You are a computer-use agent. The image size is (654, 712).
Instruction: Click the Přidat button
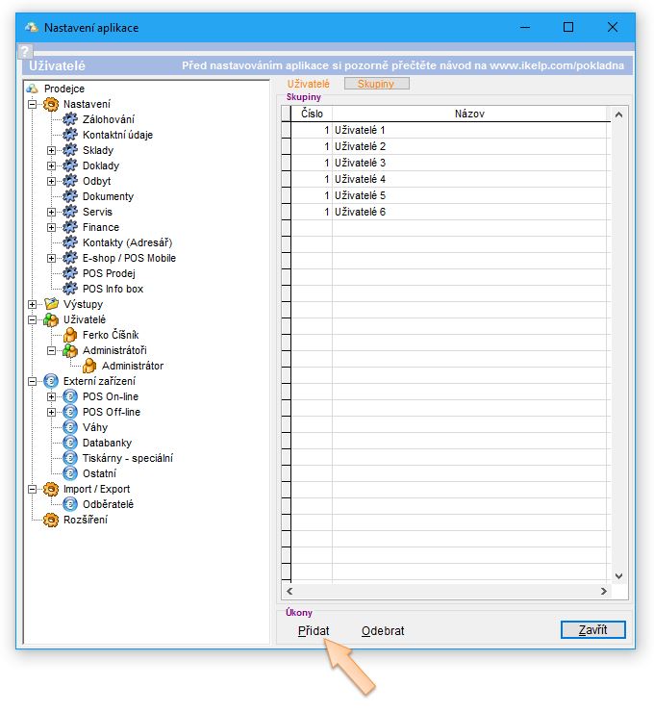[x=314, y=631]
